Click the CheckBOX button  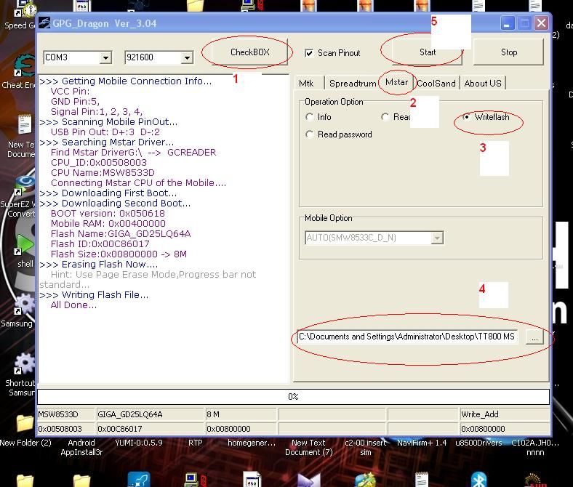(250, 52)
